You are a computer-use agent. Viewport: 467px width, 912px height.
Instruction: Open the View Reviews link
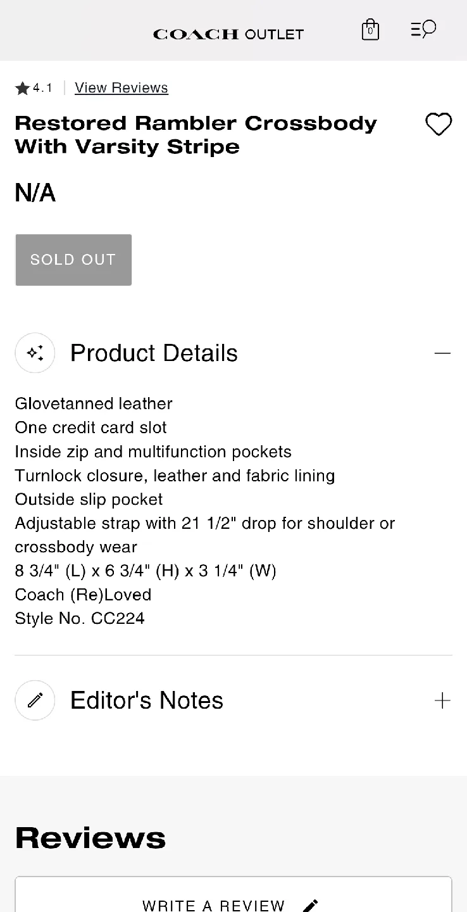pyautogui.click(x=121, y=88)
